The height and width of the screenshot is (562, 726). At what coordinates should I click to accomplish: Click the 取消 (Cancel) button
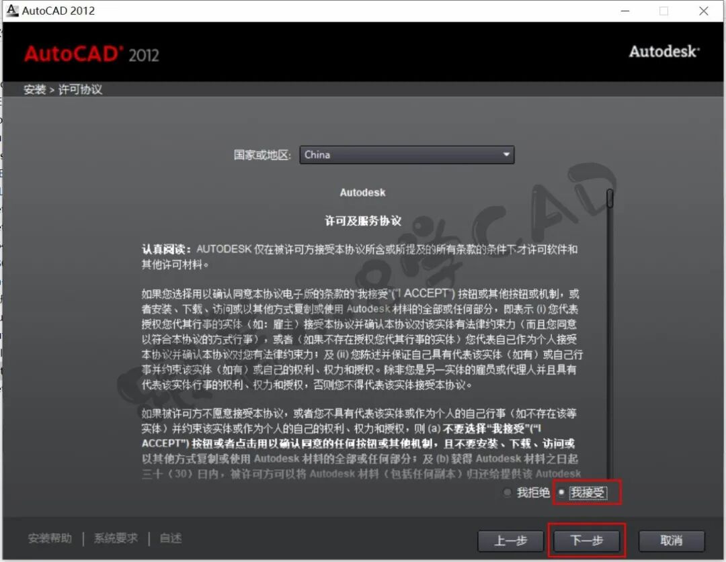tap(672, 541)
